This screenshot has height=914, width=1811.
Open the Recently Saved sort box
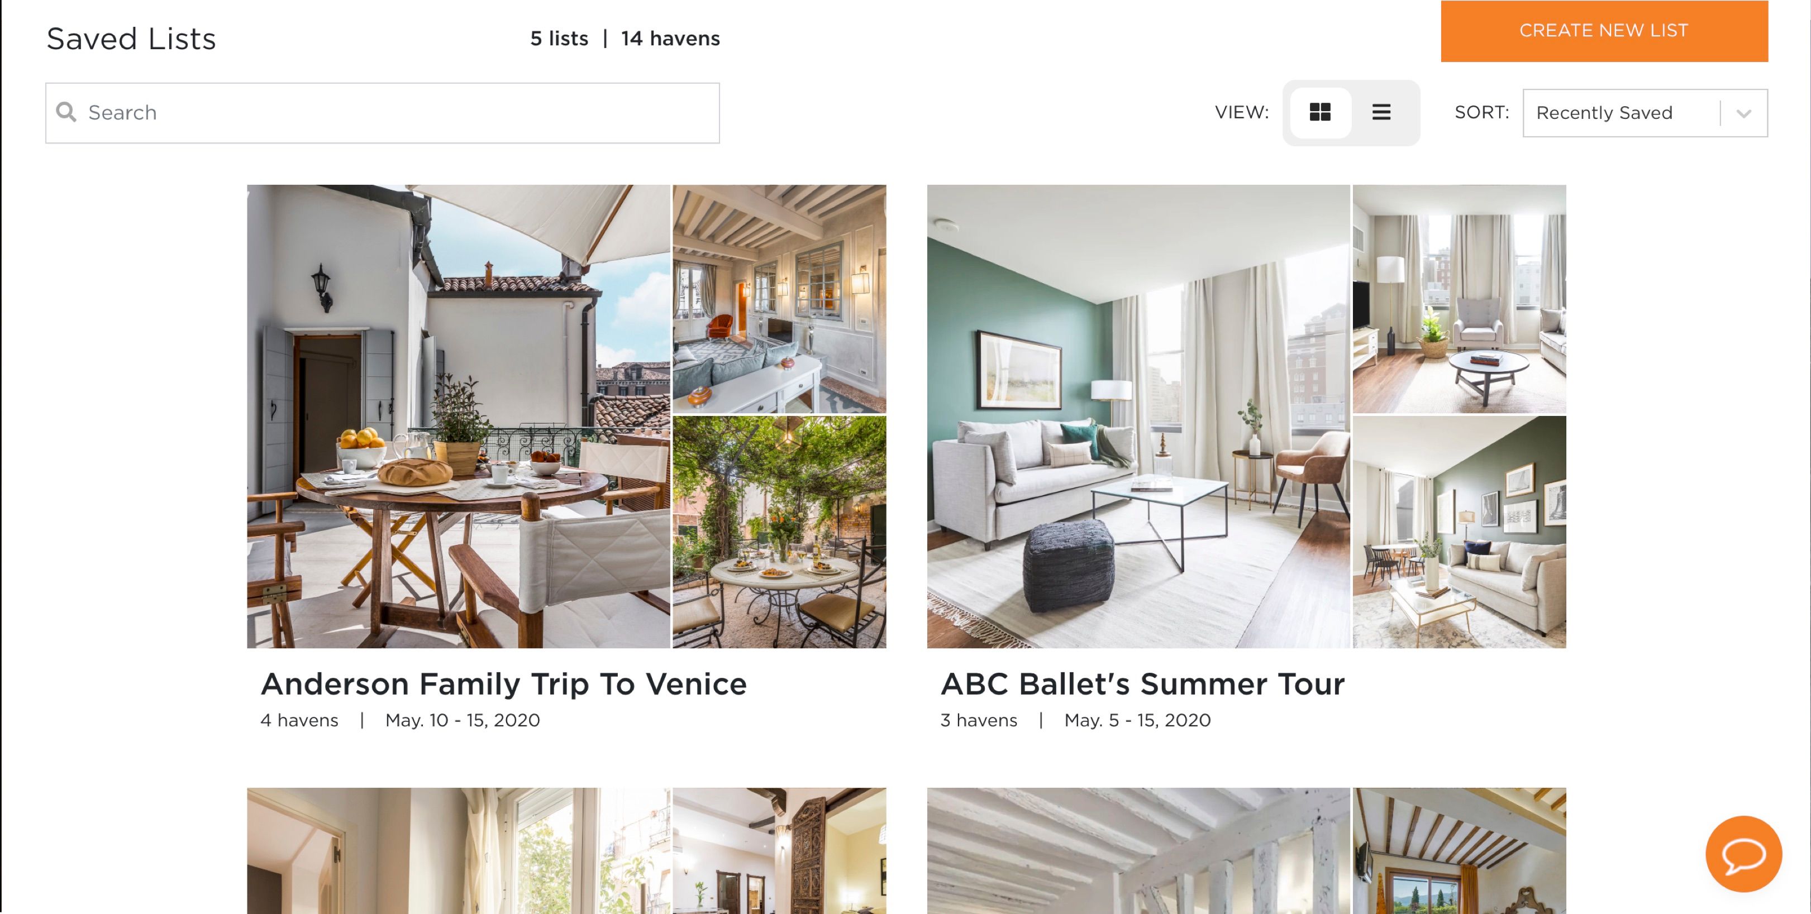click(1645, 113)
